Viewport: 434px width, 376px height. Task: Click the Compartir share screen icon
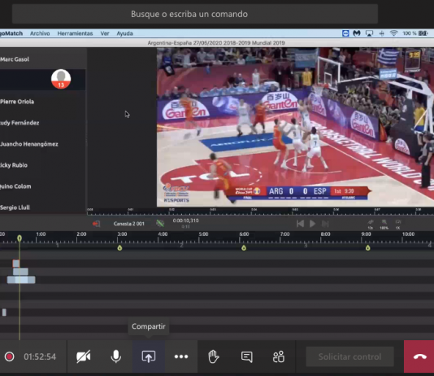[x=149, y=356]
